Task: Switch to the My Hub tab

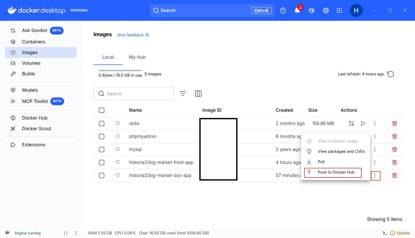Action: tap(137, 57)
